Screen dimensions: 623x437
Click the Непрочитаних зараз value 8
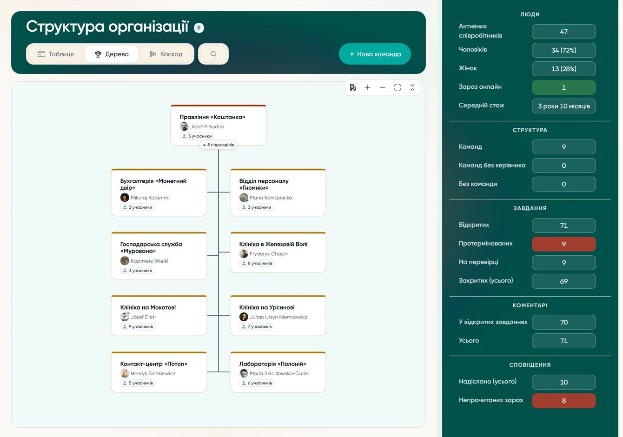click(564, 401)
